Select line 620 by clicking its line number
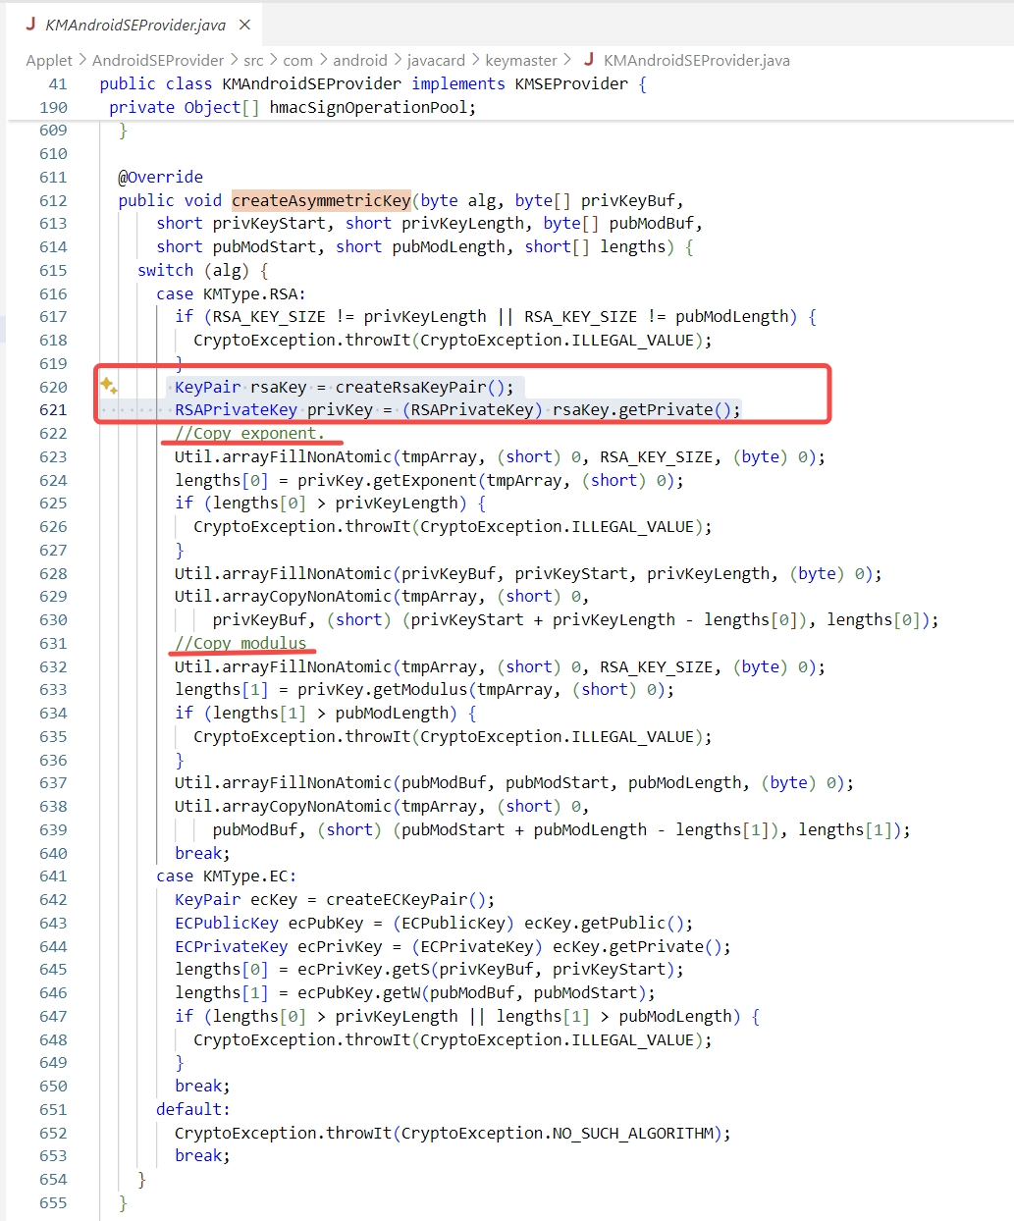Viewport: 1014px width, 1221px height. click(x=53, y=387)
